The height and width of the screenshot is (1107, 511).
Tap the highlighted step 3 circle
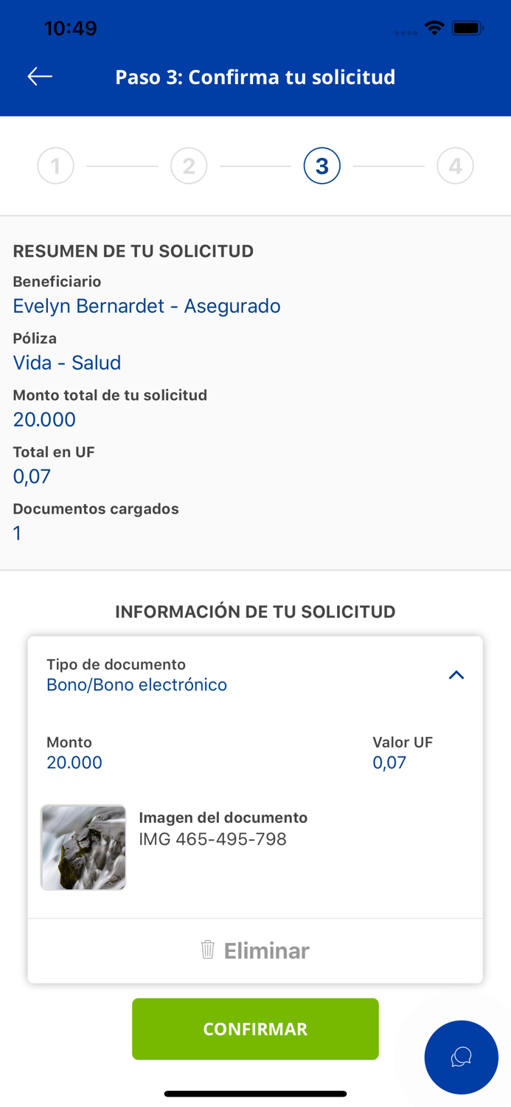pyautogui.click(x=321, y=165)
